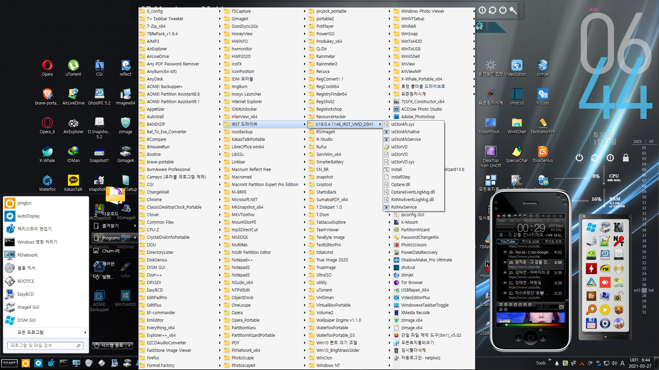Open WinXShell desktop icon

[517, 125]
